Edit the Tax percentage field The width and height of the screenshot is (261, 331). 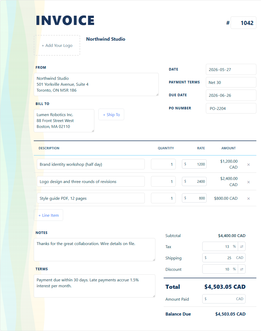click(220, 247)
